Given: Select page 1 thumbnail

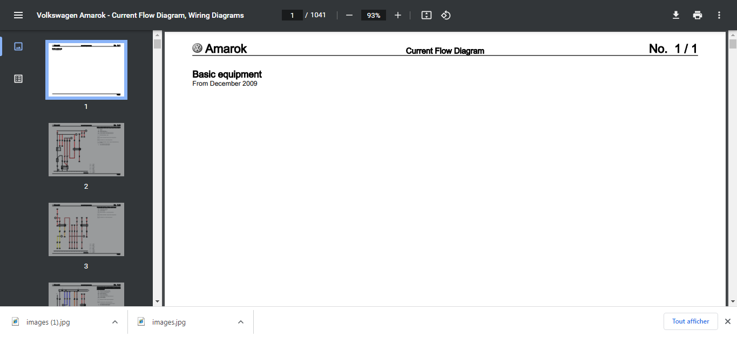Looking at the screenshot, I should (x=86, y=70).
